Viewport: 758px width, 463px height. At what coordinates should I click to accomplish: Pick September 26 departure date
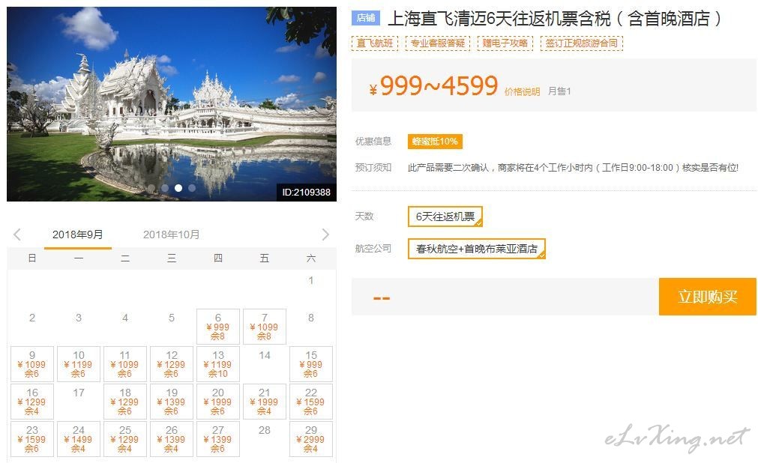pos(172,439)
